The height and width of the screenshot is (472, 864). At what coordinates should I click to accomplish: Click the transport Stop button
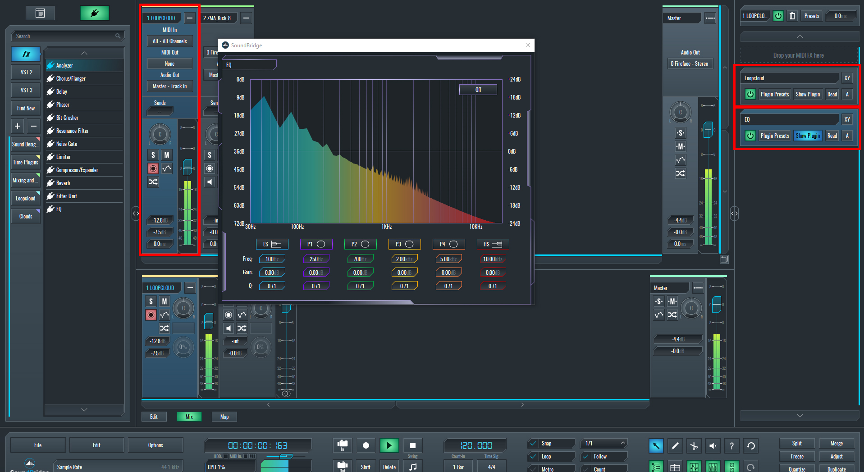tap(413, 445)
